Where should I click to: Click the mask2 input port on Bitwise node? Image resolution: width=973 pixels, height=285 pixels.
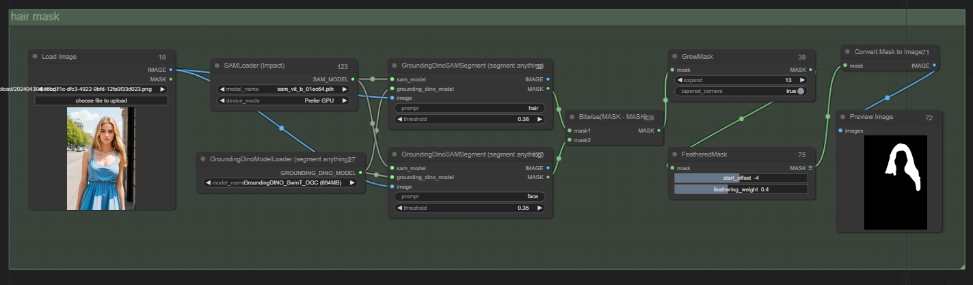point(569,140)
